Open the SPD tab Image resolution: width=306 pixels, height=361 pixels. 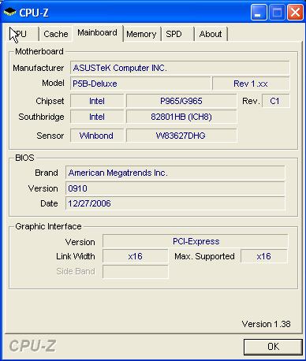pyautogui.click(x=177, y=34)
